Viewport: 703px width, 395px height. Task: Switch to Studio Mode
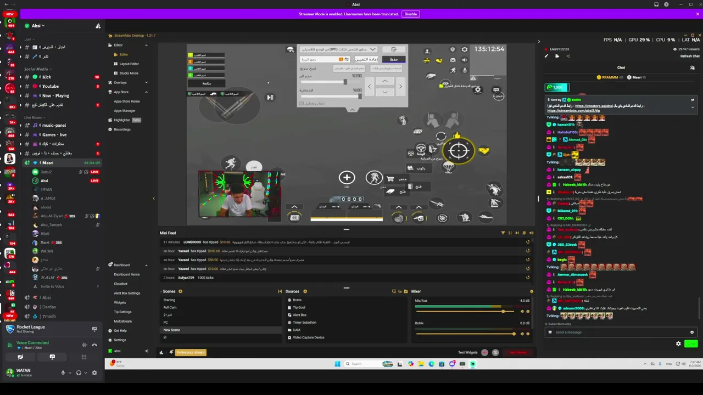tap(129, 73)
